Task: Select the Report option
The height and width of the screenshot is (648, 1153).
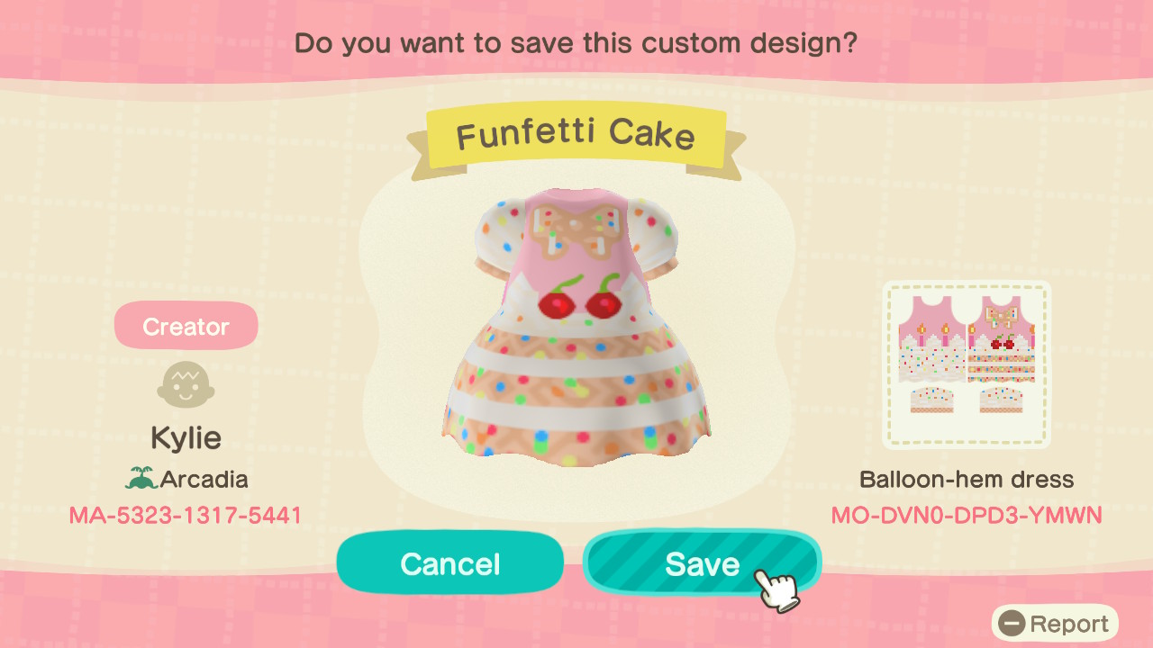Action: point(1055,624)
